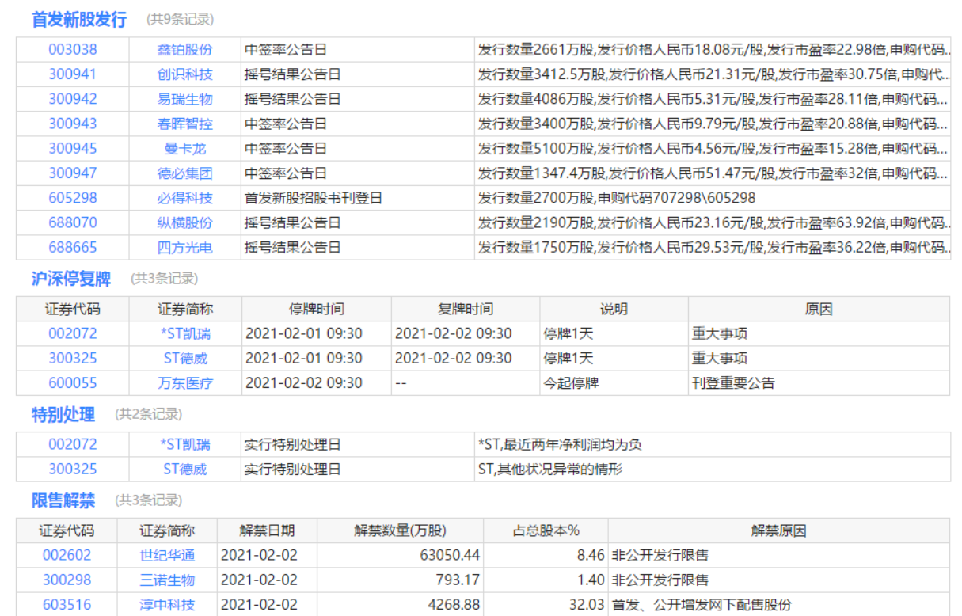Image resolution: width=962 pixels, height=616 pixels.
Task: Select 今起停牌 description cell
Action: pos(614,383)
